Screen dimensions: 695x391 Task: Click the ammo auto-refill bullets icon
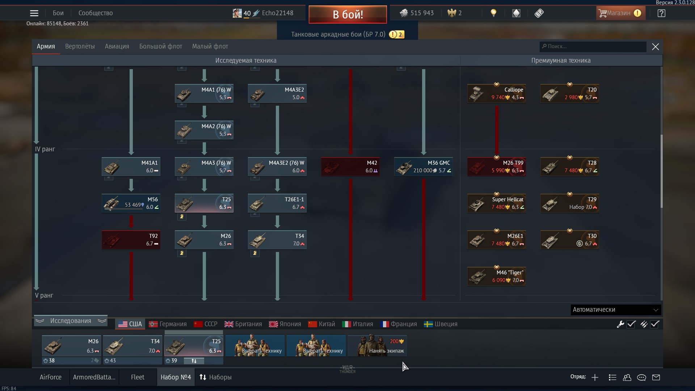(644, 324)
